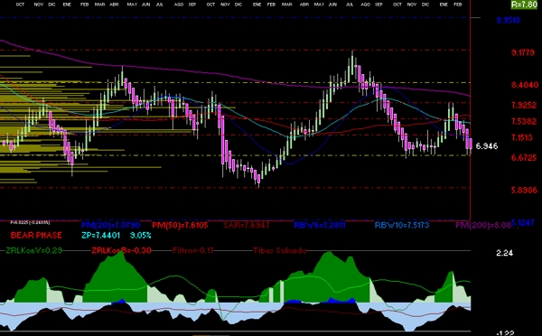Click the cyan ZP=7.4401 value
542x336 pixels.
pos(101,236)
